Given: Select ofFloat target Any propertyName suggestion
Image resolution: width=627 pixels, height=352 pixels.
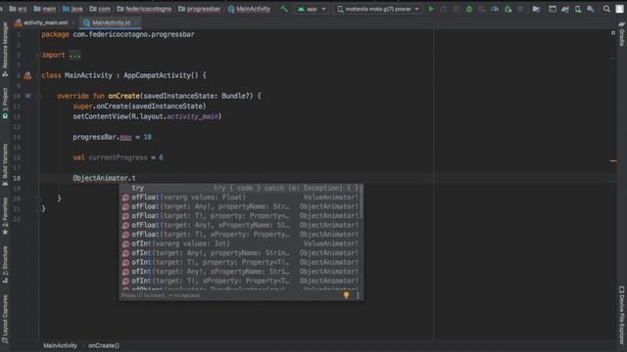Looking at the screenshot, I should coord(240,206).
